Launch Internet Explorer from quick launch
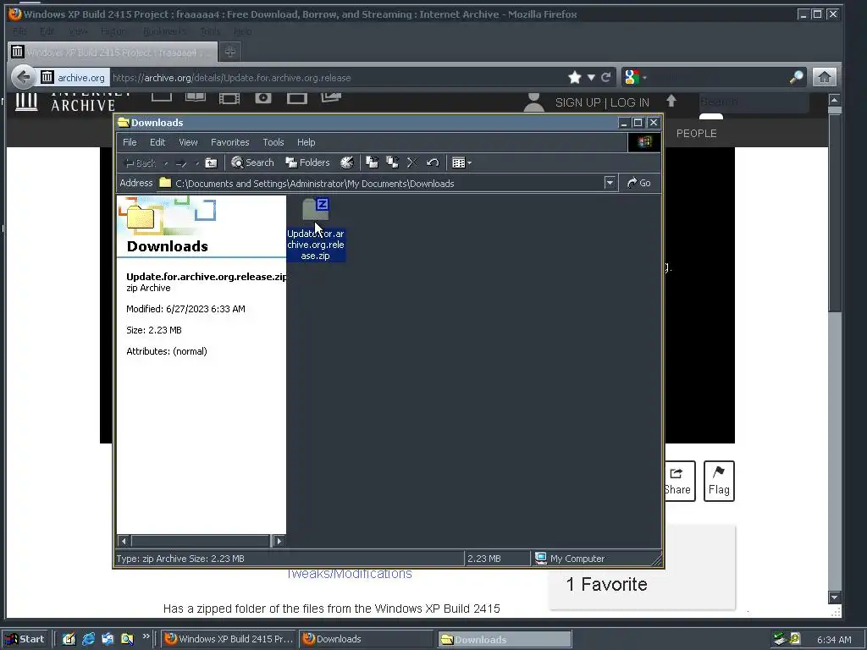Screen dimensions: 867x650 pos(88,639)
